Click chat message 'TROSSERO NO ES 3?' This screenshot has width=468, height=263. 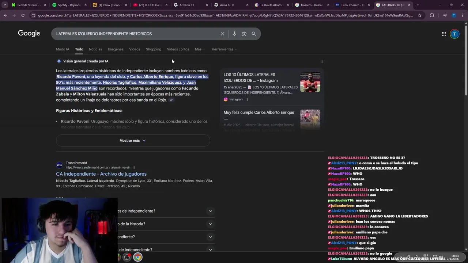click(387, 158)
